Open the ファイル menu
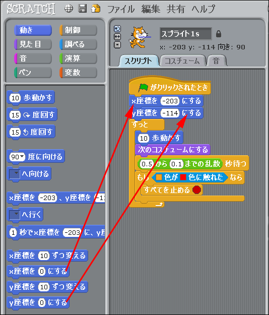The height and width of the screenshot is (315, 269). pos(121,9)
